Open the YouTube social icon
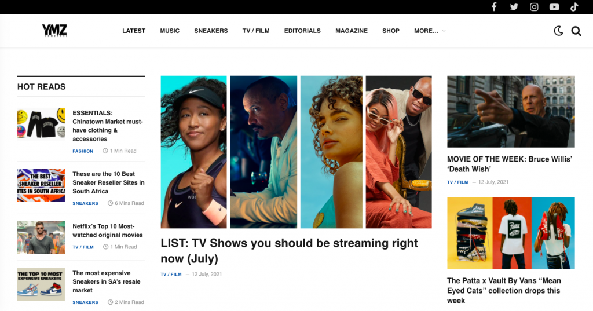Screen dimensions: 593x311 coord(554,7)
